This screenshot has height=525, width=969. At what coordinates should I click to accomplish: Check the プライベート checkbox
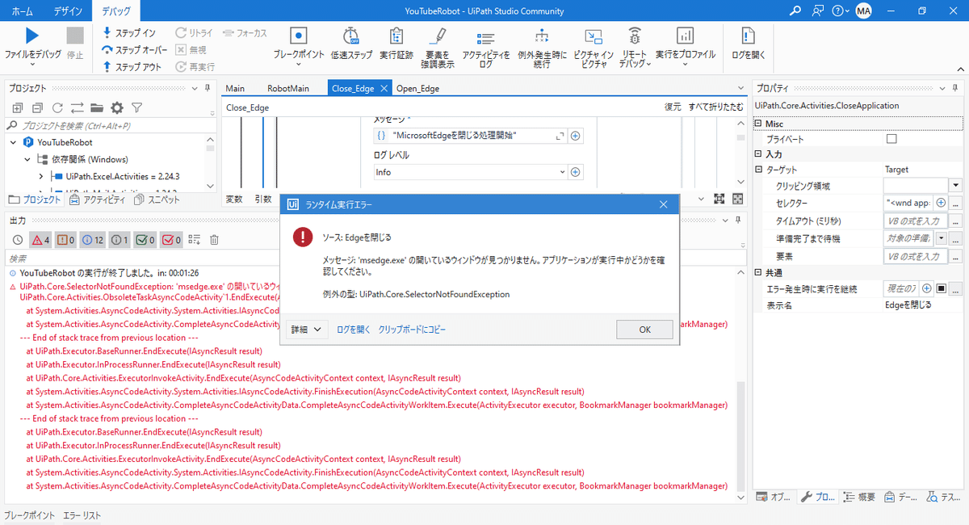tap(891, 139)
